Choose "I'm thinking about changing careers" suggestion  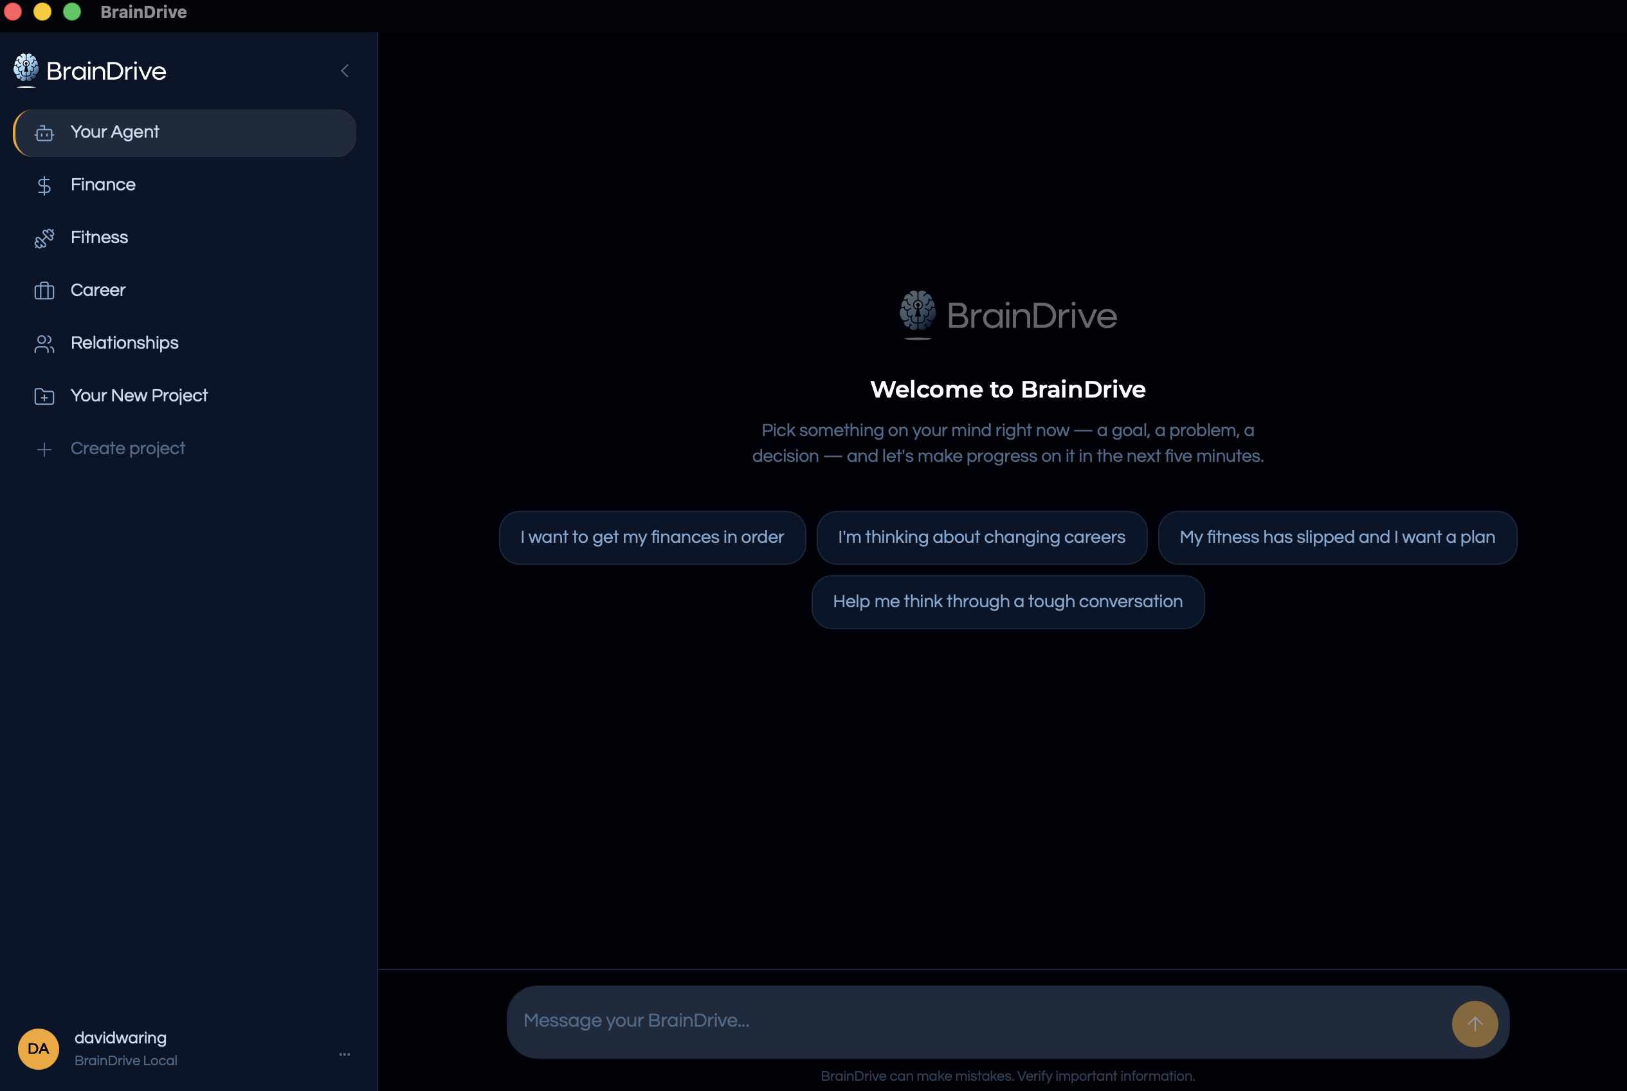[981, 537]
